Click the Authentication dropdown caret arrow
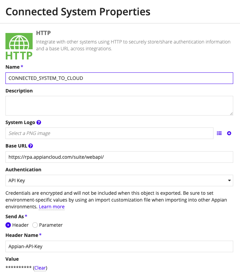 click(x=230, y=180)
